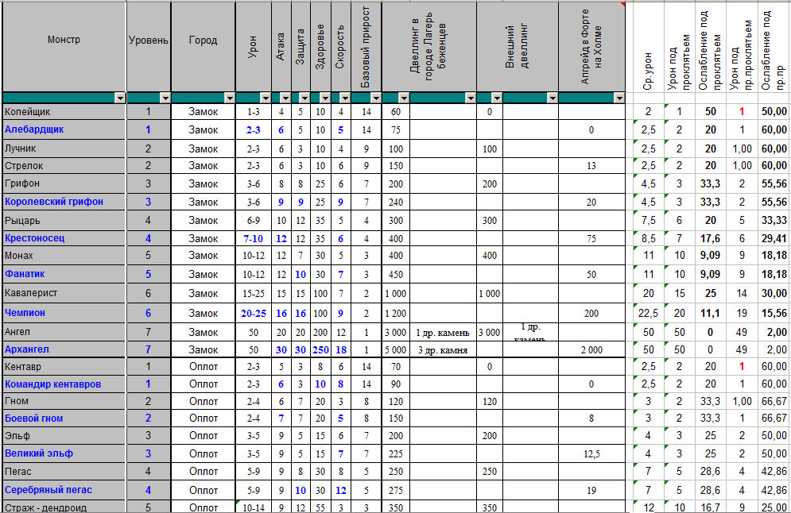The width and height of the screenshot is (791, 513).
Task: Select the cell containing "3 др. камня"
Action: pyautogui.click(x=442, y=349)
